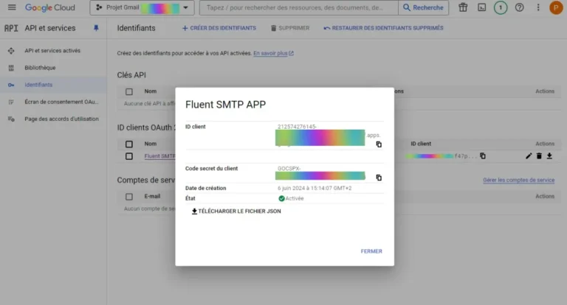Click the SUPPRIMER button

click(x=290, y=28)
